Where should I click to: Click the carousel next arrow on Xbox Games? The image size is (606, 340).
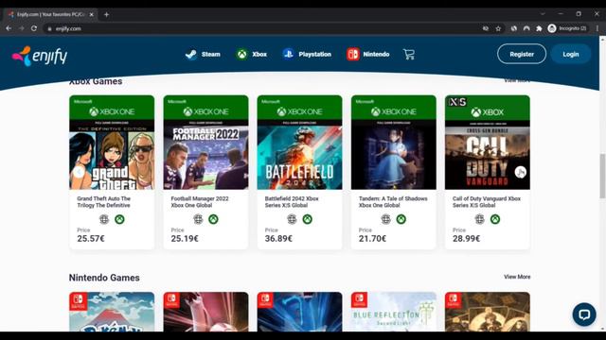coord(520,172)
